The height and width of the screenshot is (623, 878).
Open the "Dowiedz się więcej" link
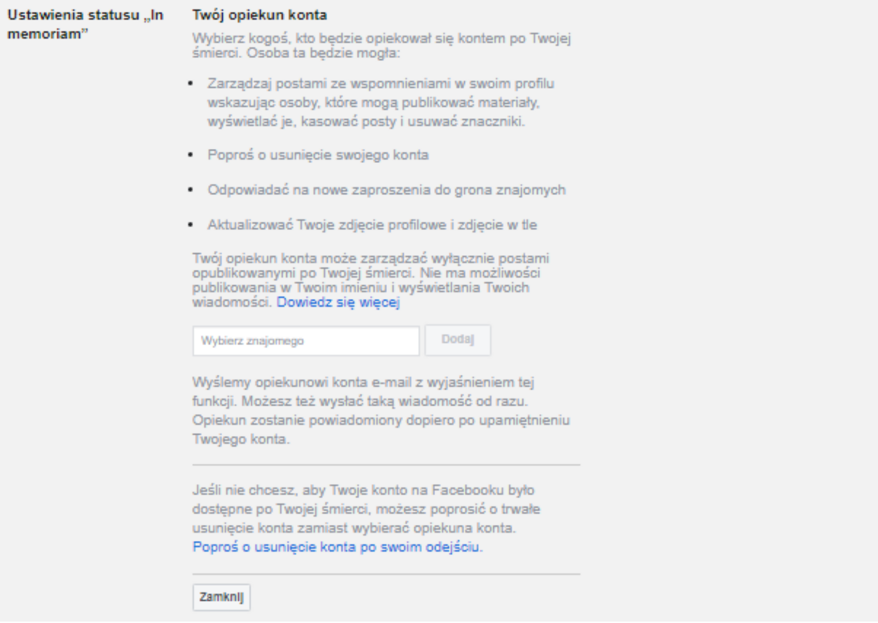pos(338,302)
